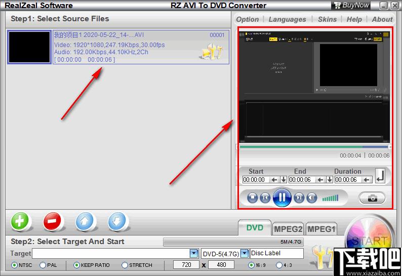Switch to the MPEG2 tab
This screenshot has height=276, width=402.
point(288,229)
